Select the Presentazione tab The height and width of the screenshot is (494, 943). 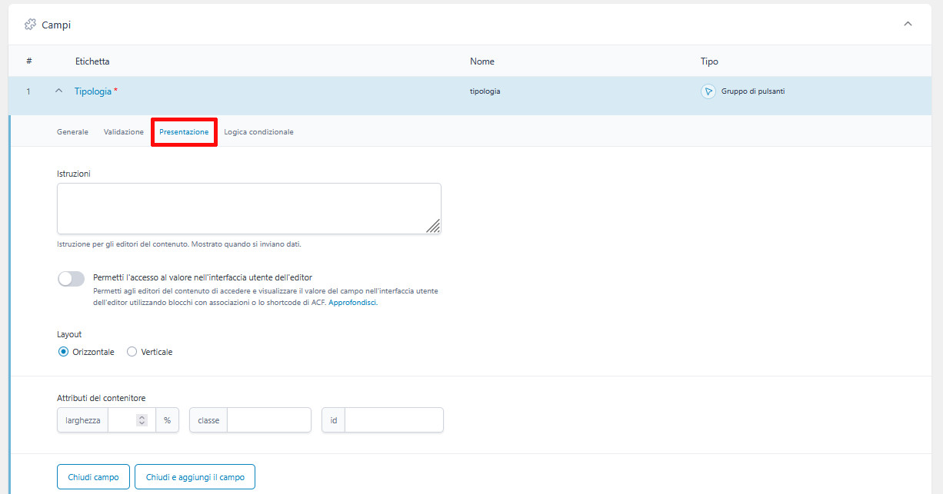click(x=184, y=132)
